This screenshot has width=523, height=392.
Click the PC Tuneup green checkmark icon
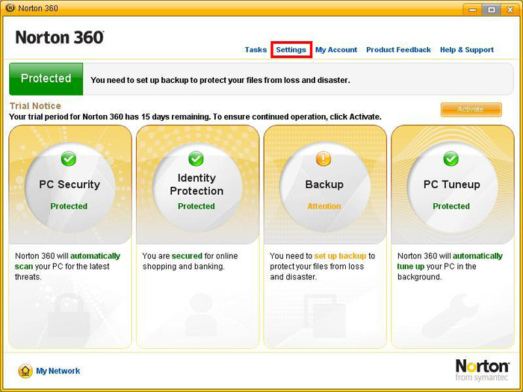tap(451, 158)
